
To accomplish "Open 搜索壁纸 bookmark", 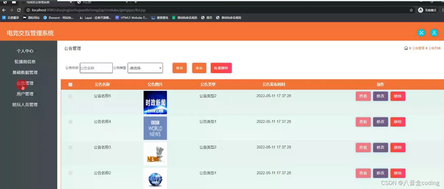I will pyautogui.click(x=160, y=18).
